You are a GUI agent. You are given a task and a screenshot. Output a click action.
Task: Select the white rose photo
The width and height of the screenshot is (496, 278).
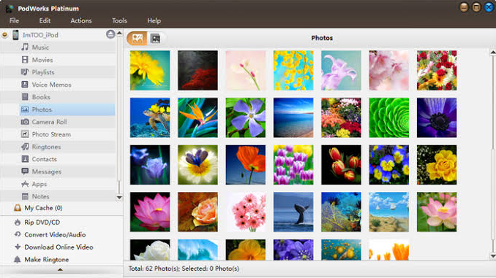tap(150, 250)
